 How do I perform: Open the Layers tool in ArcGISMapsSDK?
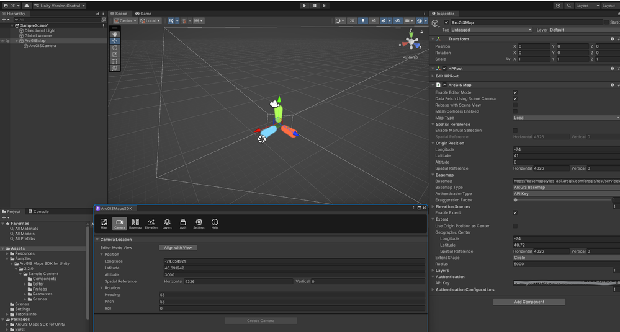click(x=167, y=223)
